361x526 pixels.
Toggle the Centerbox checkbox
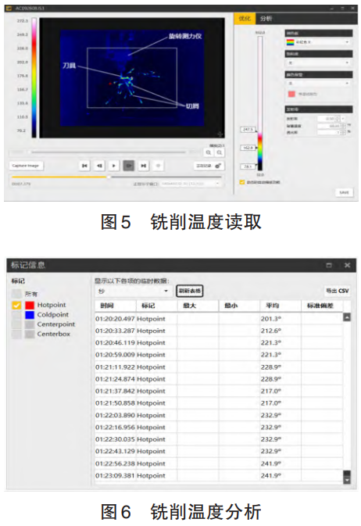tap(16, 334)
